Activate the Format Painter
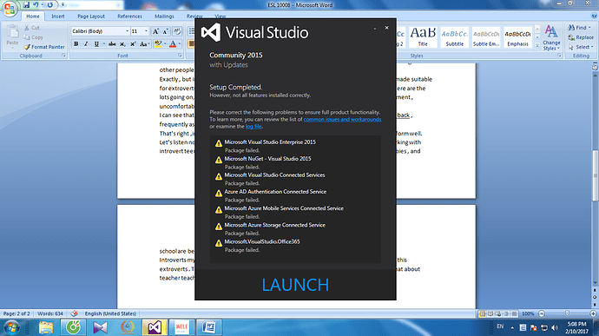Viewport: 599px width, 336px height. [x=44, y=47]
